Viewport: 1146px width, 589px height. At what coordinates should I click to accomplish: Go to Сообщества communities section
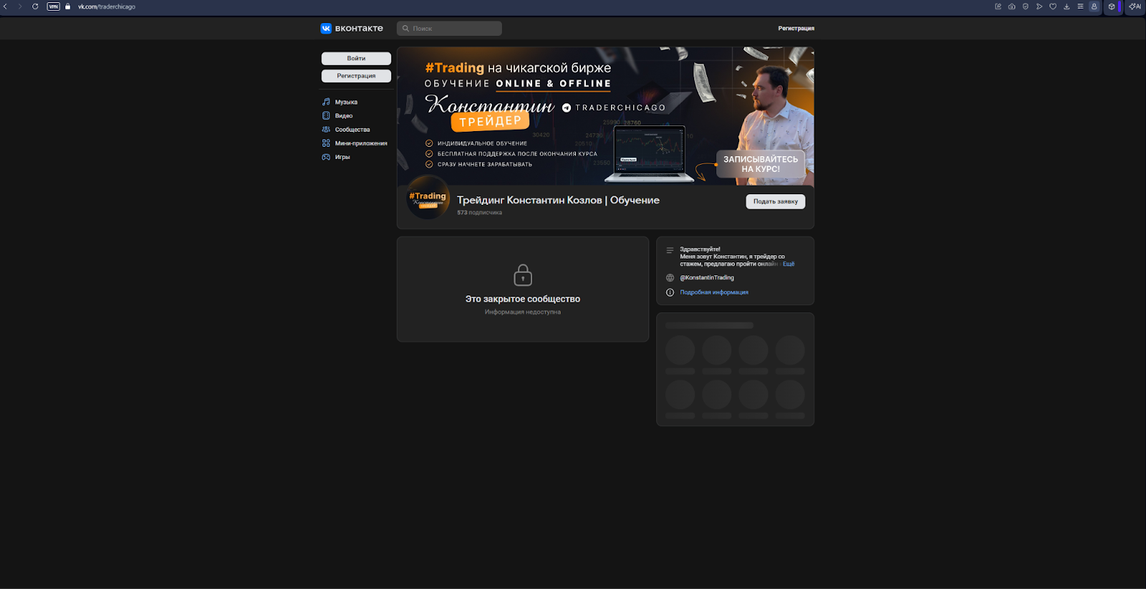pos(352,130)
